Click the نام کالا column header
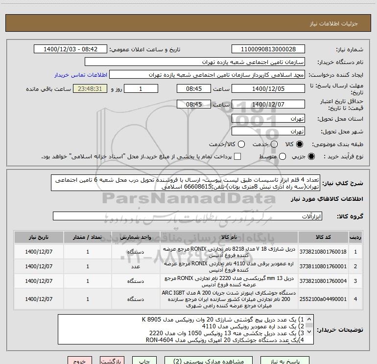The width and height of the screenshot is (377, 364). [x=229, y=237]
